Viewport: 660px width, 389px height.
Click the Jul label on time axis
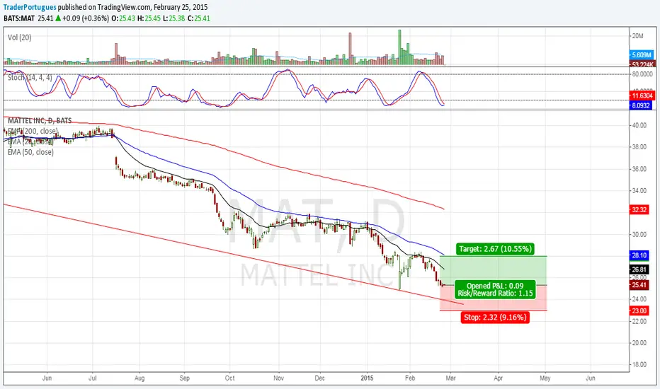[x=93, y=378]
